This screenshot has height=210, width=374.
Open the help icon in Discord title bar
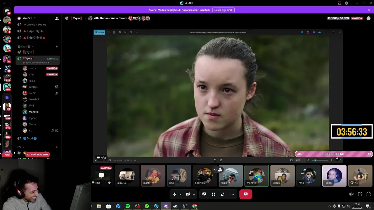(x=347, y=3)
